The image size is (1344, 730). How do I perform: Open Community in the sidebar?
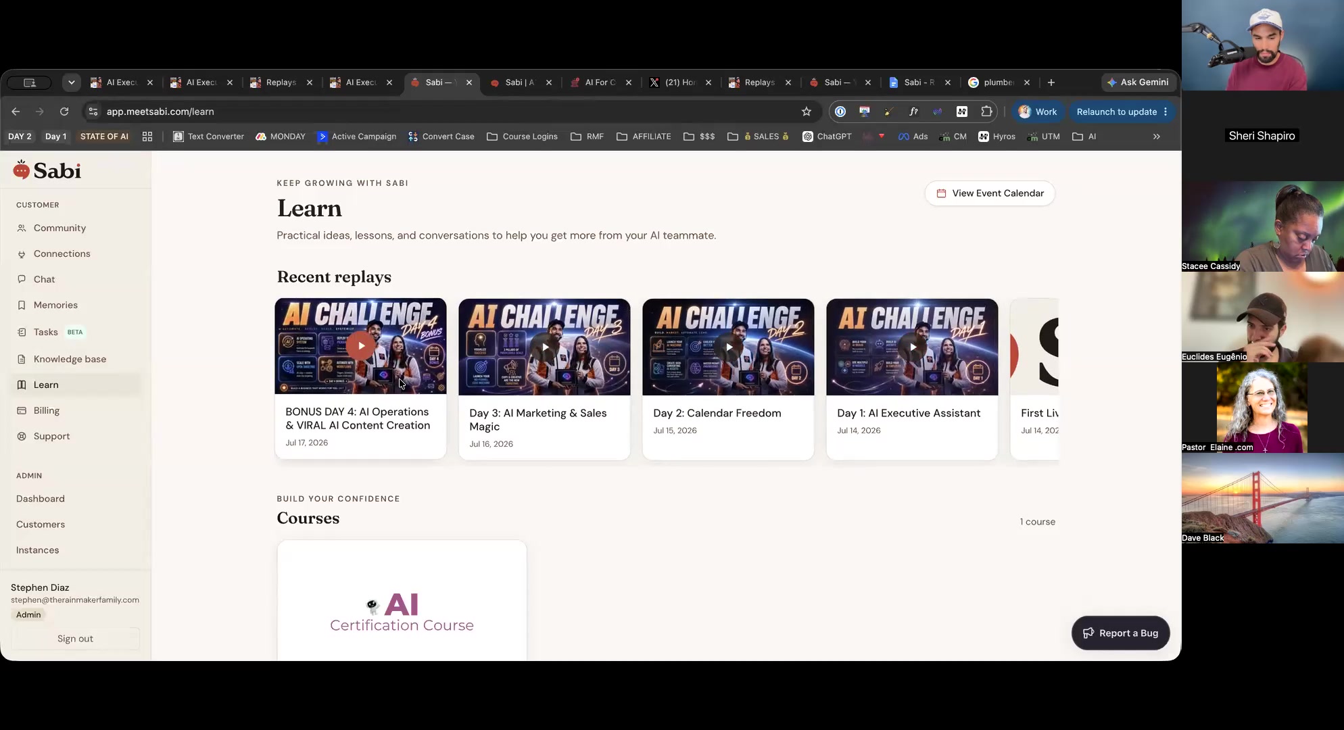click(x=75, y=228)
